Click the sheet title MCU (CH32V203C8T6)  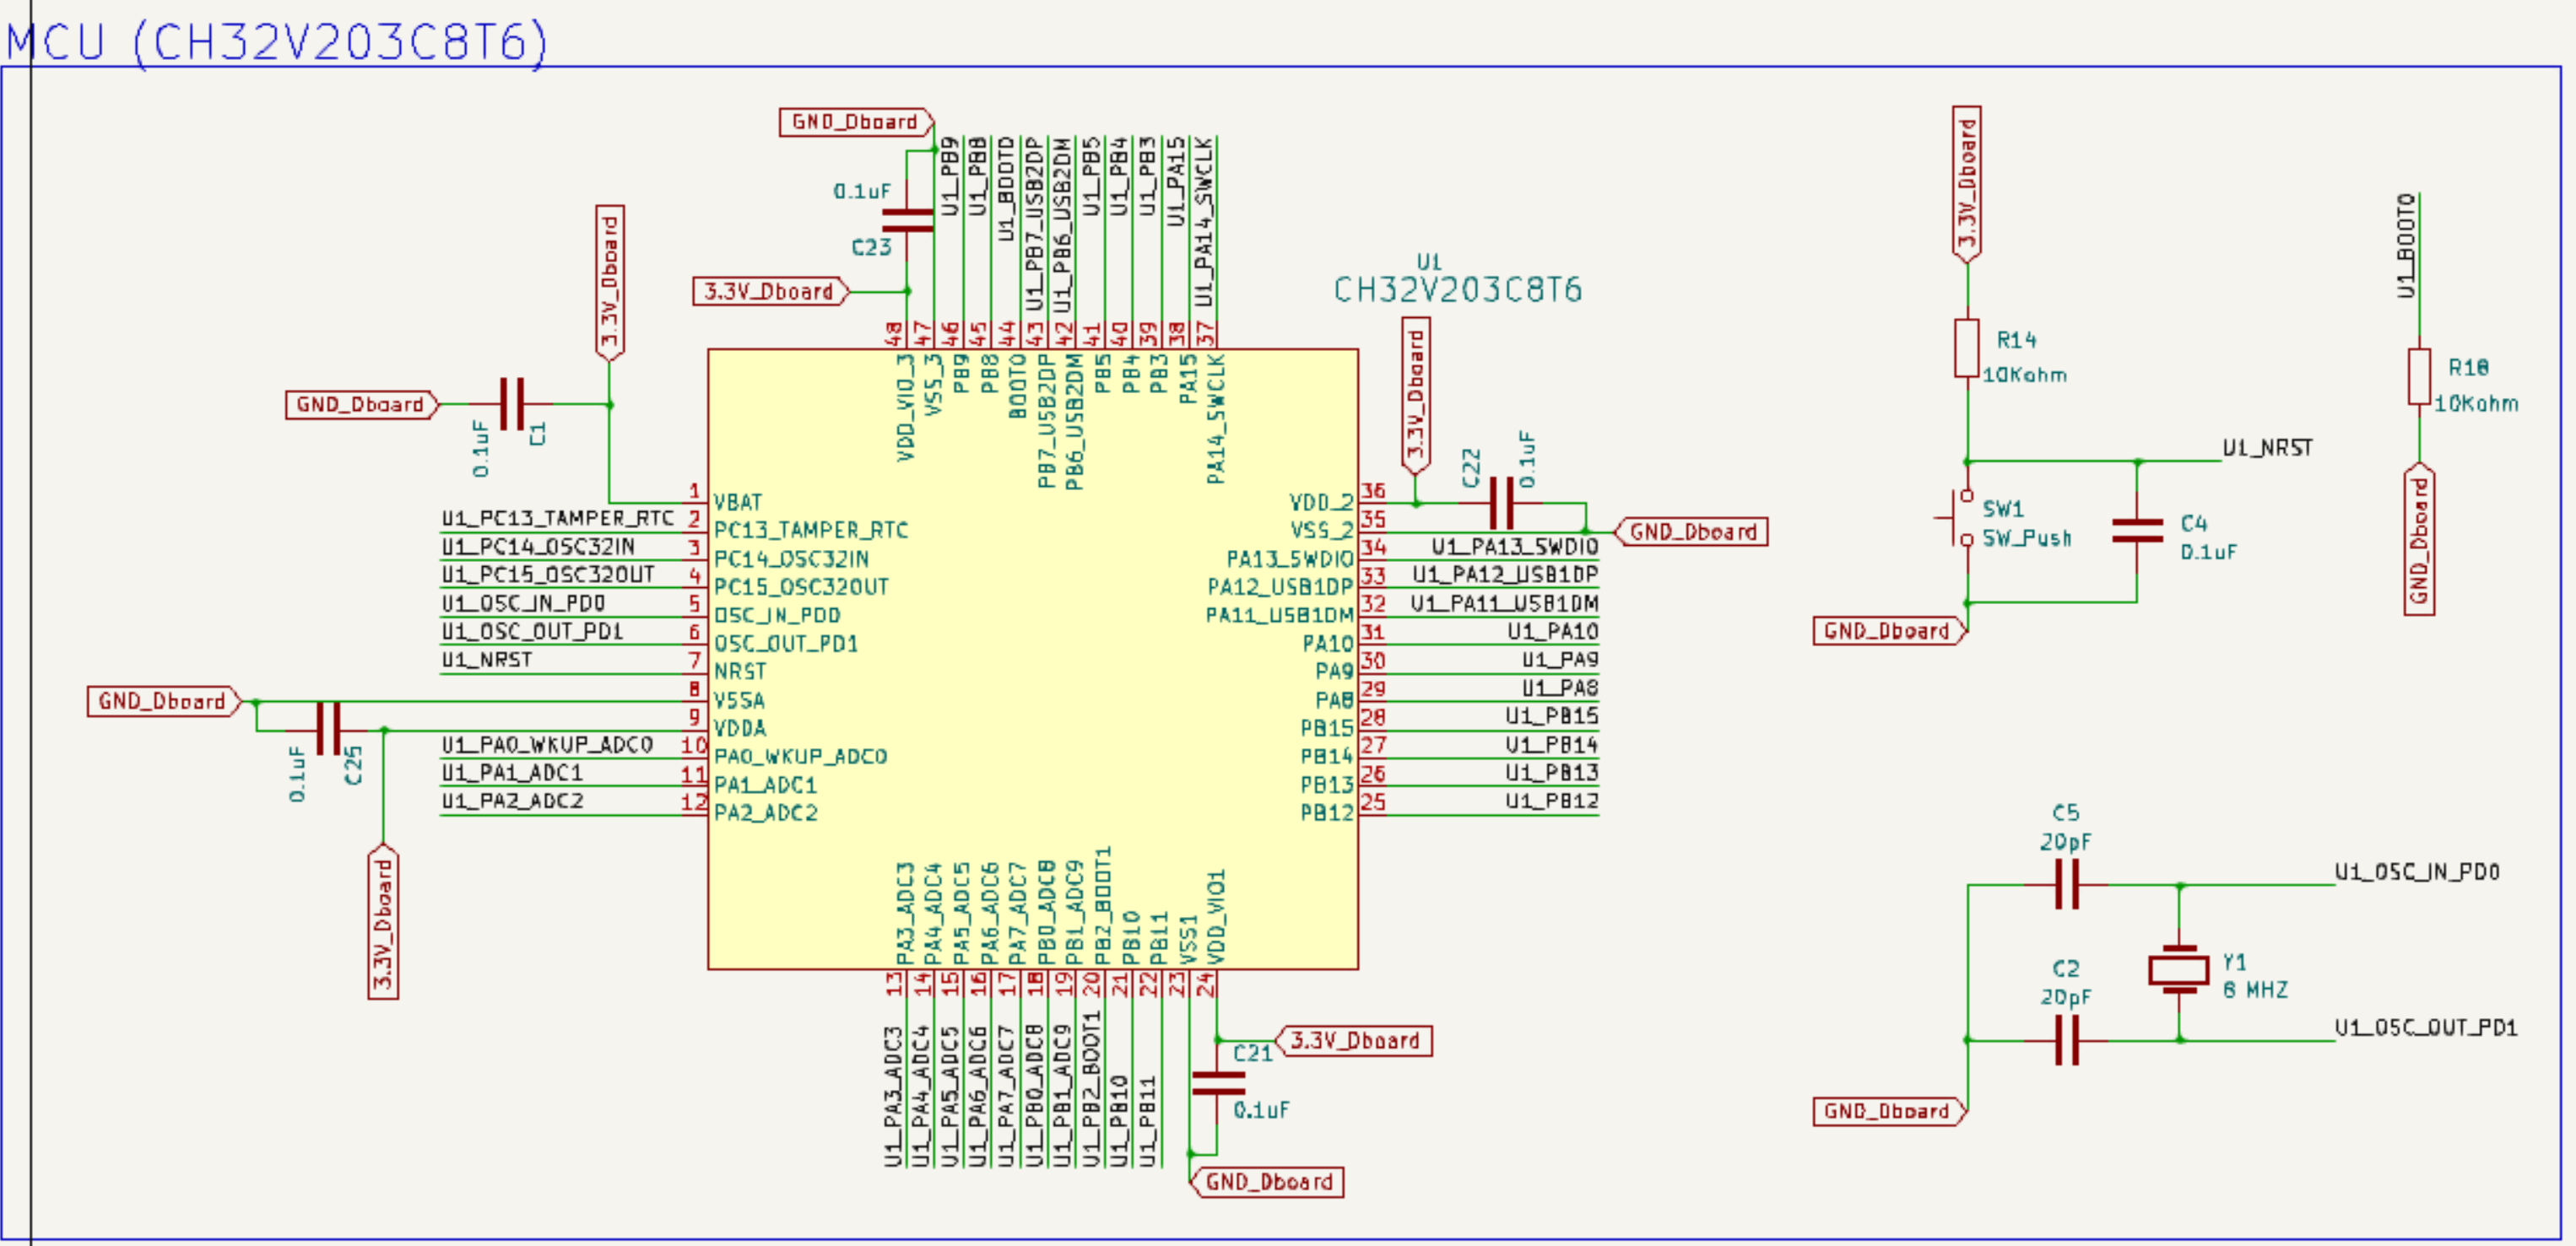278,42
